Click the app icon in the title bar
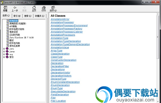The height and width of the screenshot is (103, 161). tap(2, 2)
